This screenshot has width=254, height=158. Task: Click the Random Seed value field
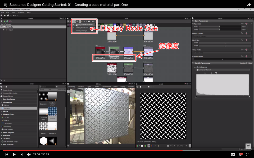[x=223, y=59]
